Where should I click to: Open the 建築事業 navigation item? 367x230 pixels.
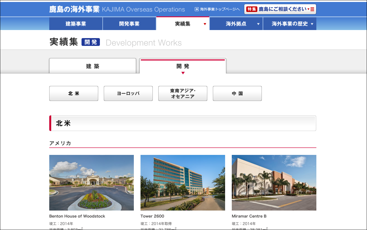(76, 24)
